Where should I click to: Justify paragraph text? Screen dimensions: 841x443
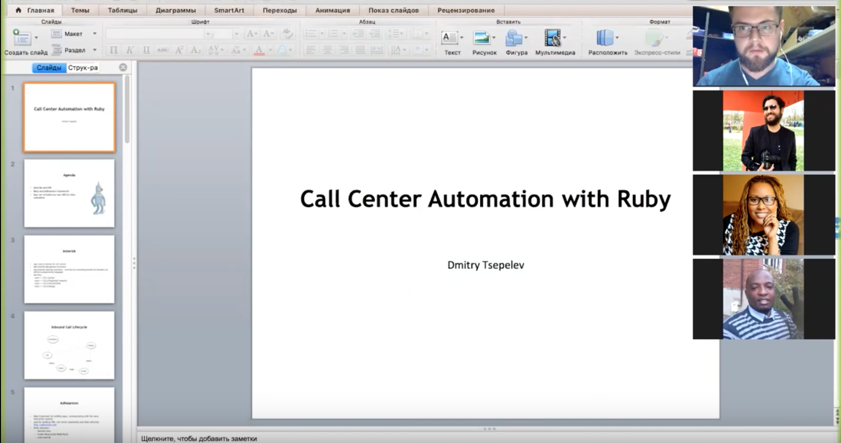pyautogui.click(x=360, y=50)
